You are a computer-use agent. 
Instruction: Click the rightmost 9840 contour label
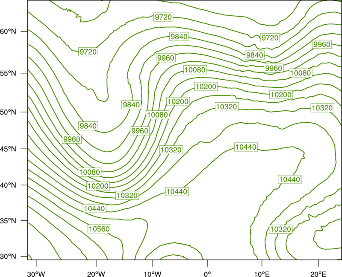[254, 55]
